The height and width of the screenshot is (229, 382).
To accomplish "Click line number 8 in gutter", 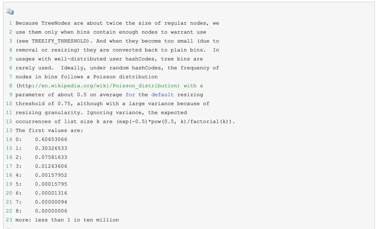I will (x=11, y=86).
